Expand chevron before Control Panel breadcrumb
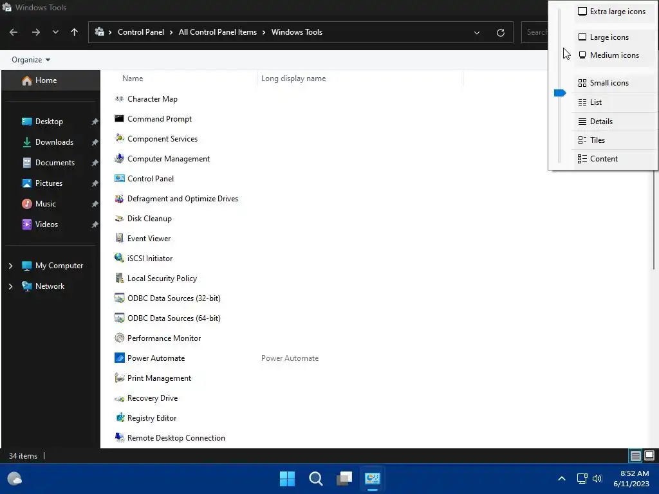 [110, 32]
